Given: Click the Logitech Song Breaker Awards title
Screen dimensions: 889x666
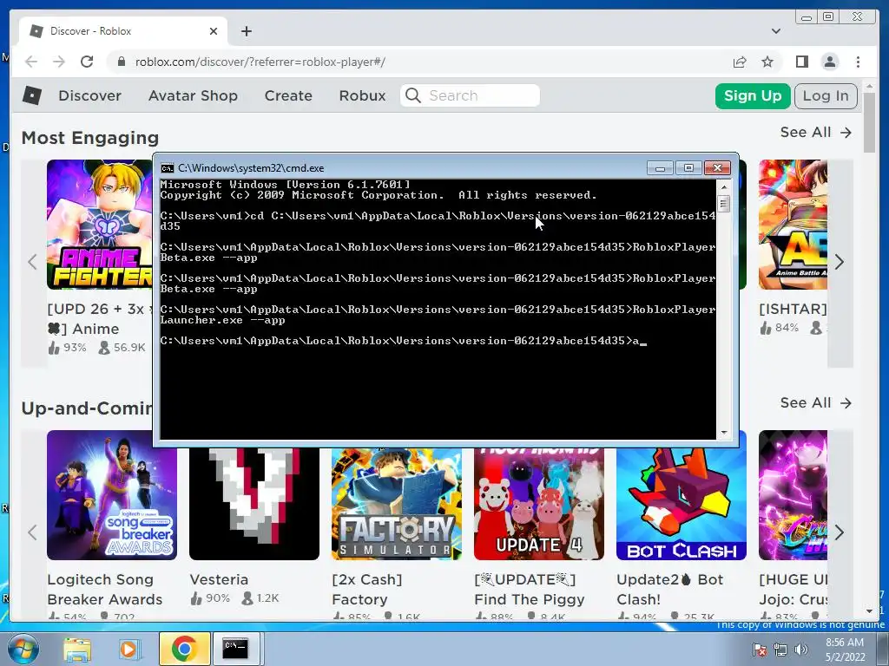Looking at the screenshot, I should 105,590.
